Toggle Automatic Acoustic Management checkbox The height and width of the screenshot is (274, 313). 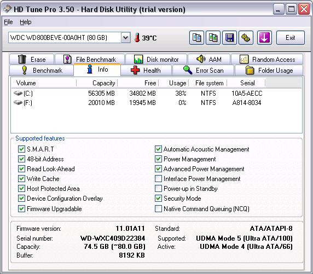158,149
